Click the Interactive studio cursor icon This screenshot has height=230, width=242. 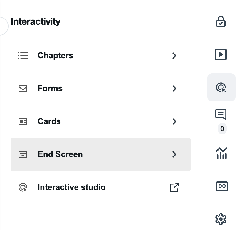(x=23, y=187)
